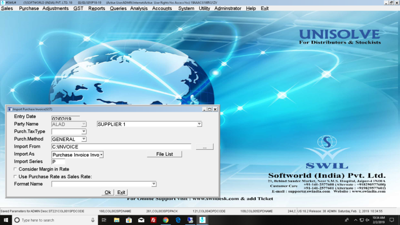
Task: Expand the SUPPLIER 1 dropdown
Action: pyautogui.click(x=199, y=124)
